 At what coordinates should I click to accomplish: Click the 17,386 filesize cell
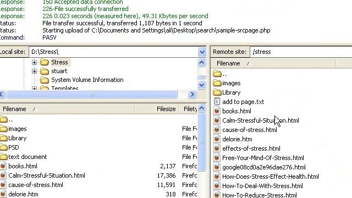166,175
